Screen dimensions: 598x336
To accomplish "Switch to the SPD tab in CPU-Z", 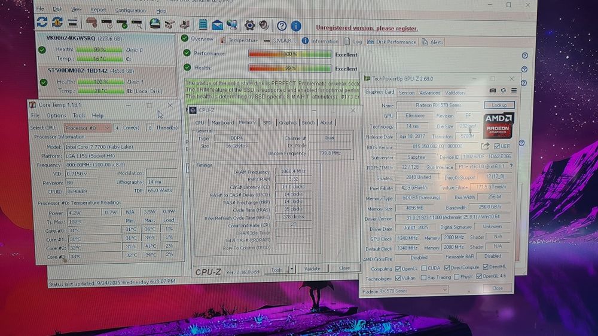I will (267, 122).
